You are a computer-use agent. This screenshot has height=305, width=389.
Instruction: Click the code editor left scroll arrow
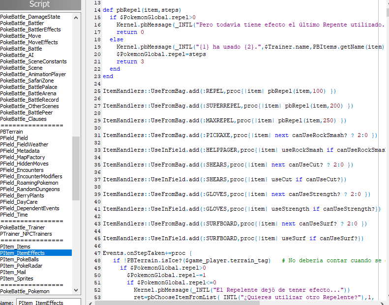[90, 303]
